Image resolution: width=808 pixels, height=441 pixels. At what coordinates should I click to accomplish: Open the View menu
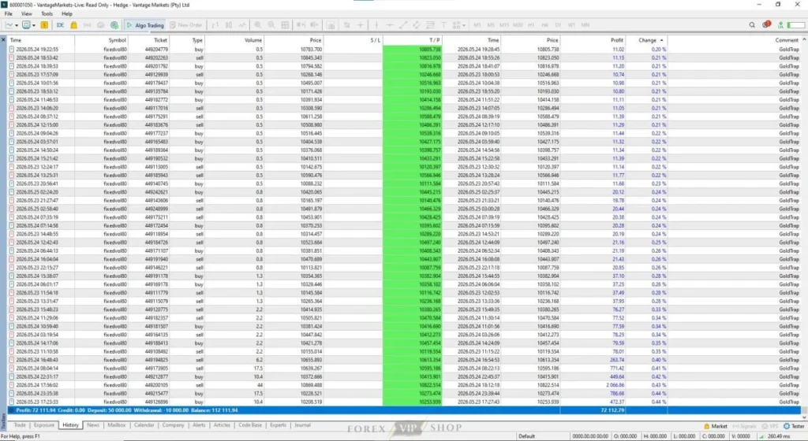[x=26, y=14]
